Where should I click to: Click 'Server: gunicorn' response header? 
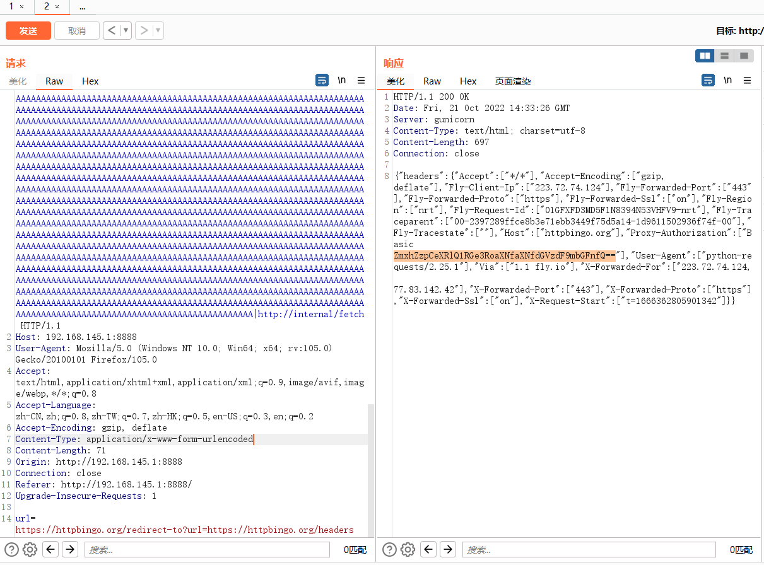433,119
